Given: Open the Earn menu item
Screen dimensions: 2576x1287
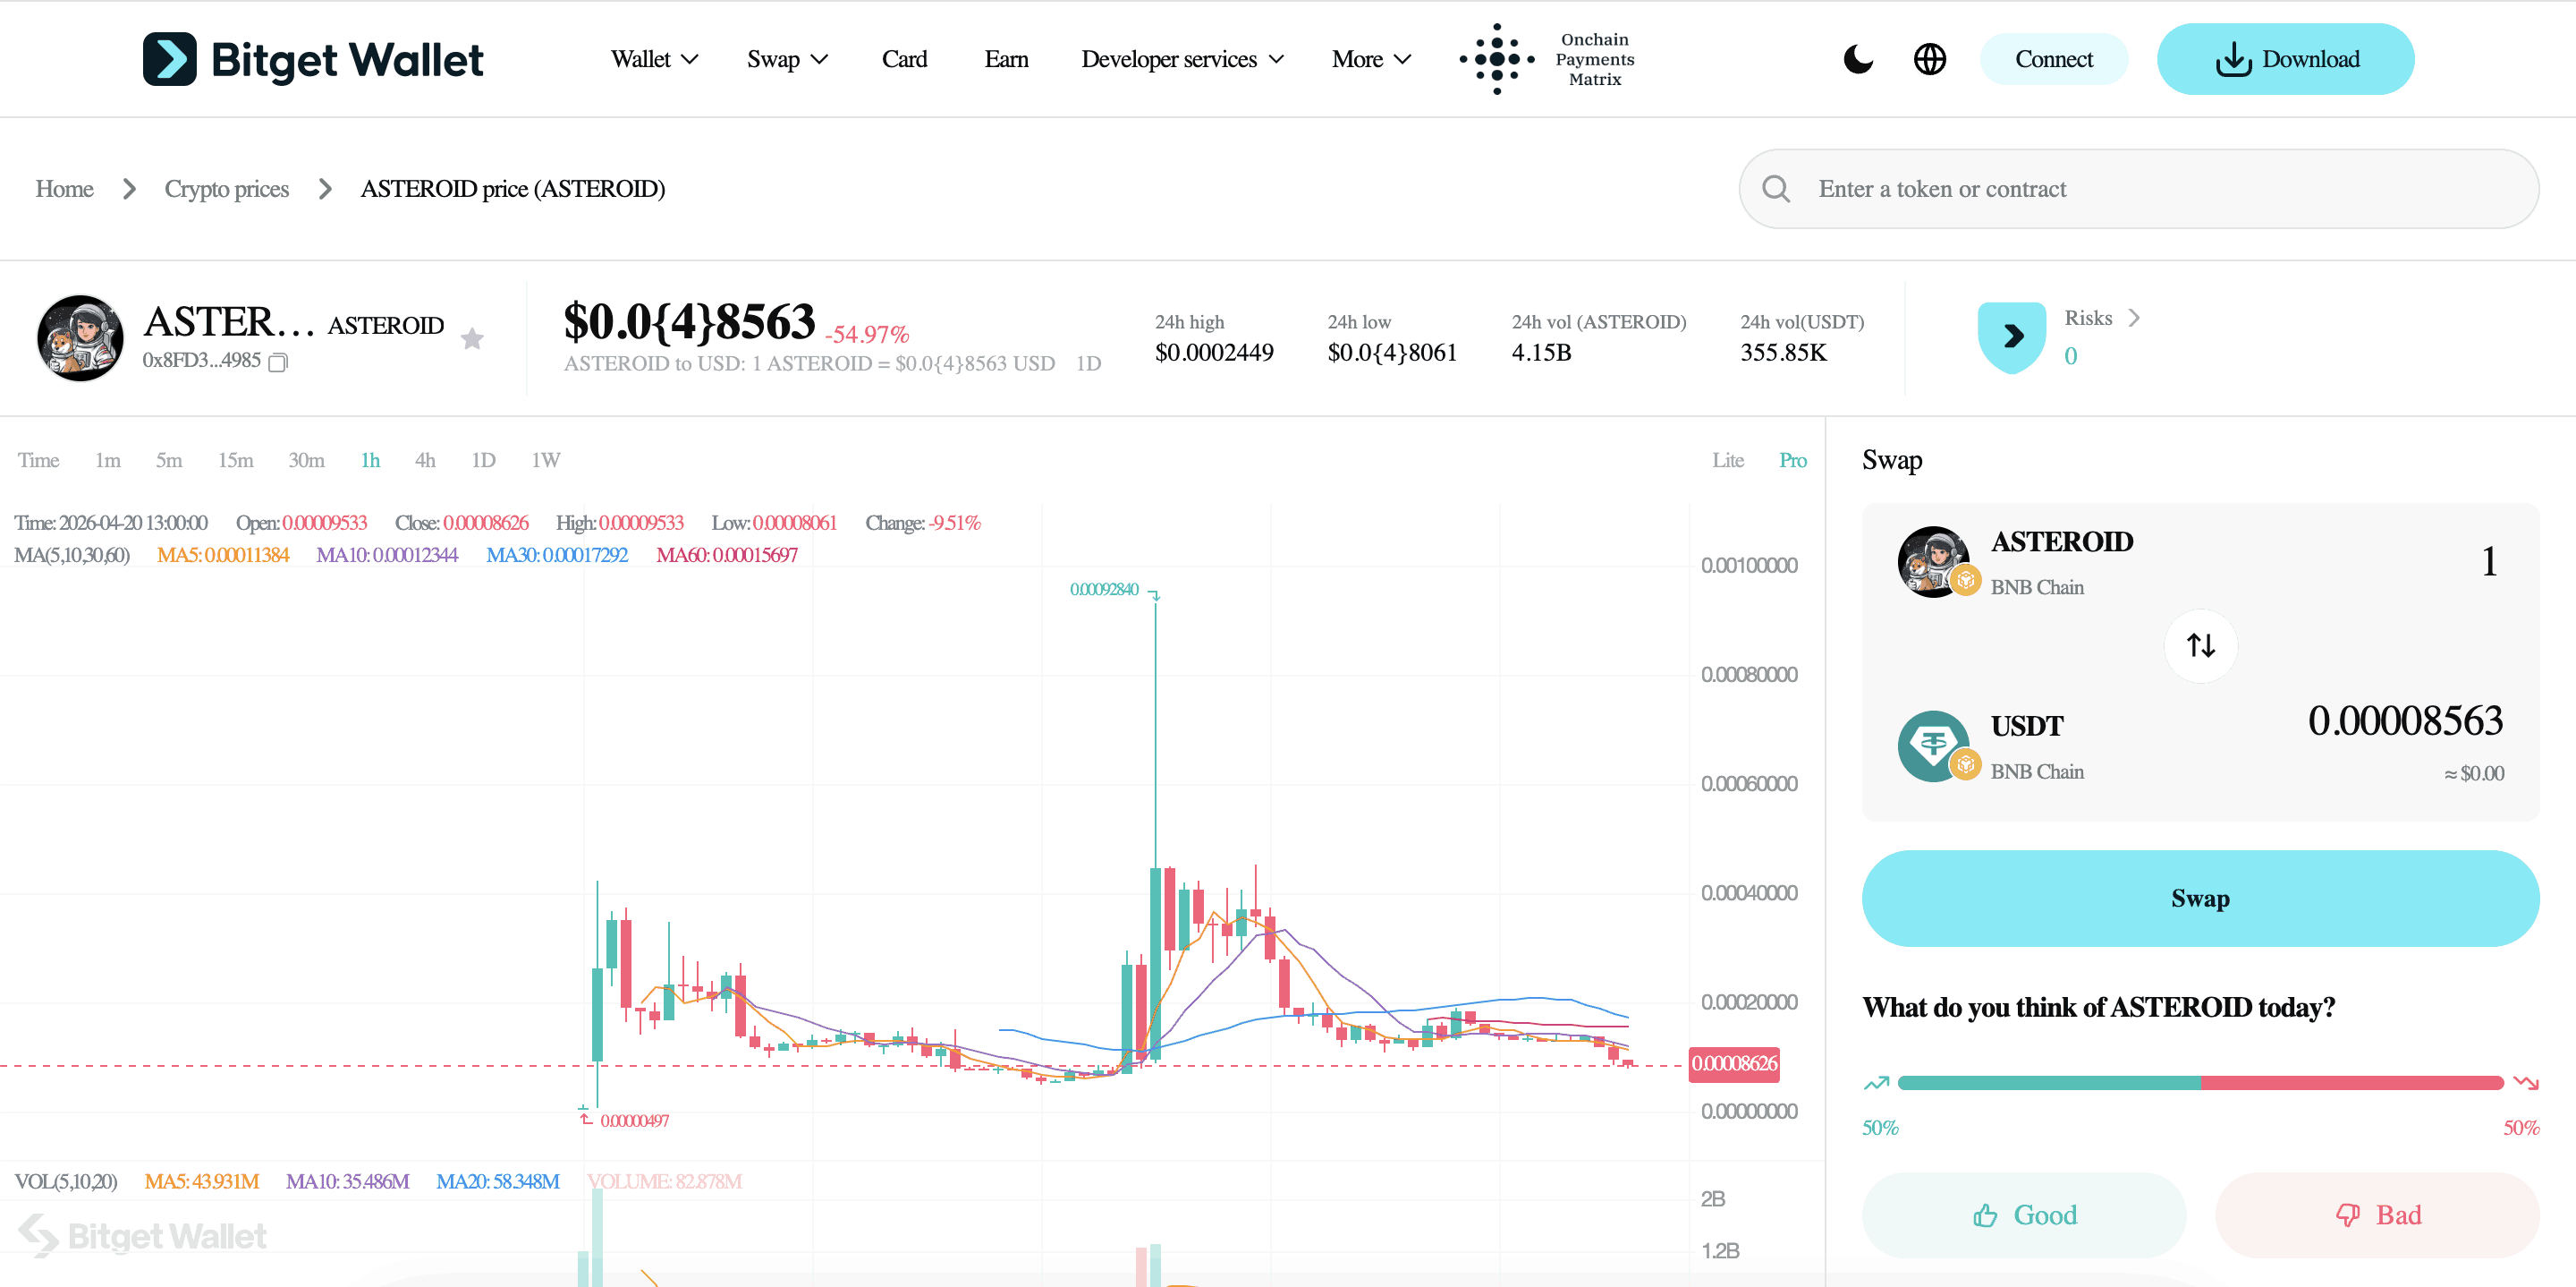Looking at the screenshot, I should pyautogui.click(x=1007, y=59).
